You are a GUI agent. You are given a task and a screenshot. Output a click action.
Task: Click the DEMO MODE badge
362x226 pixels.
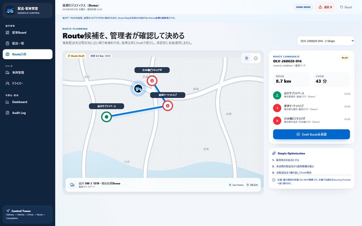(x=303, y=7)
